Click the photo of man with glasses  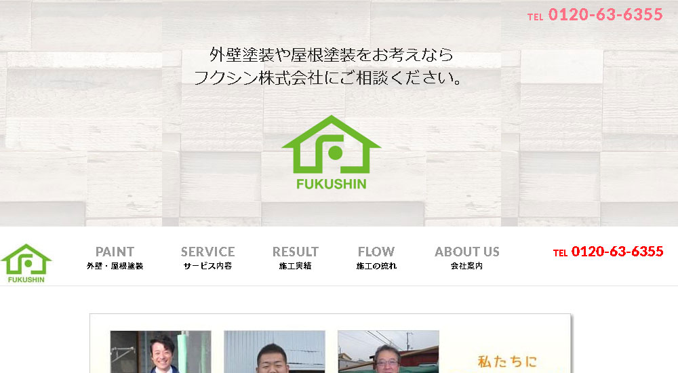point(388,352)
